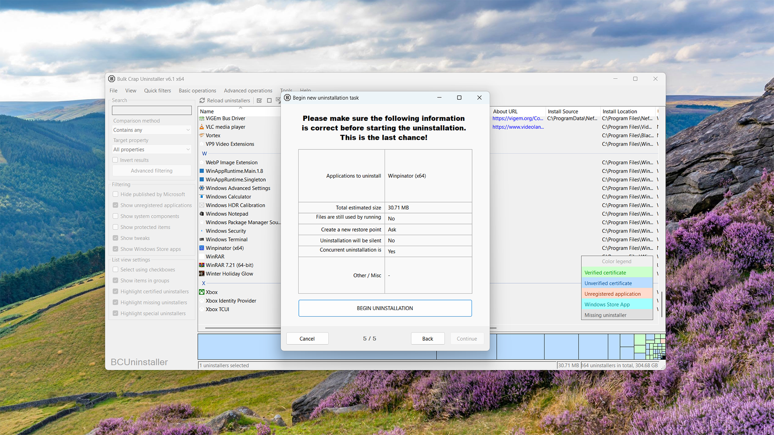Click the select-all checkmark toolbar icon
Image resolution: width=774 pixels, height=435 pixels.
[x=259, y=101]
